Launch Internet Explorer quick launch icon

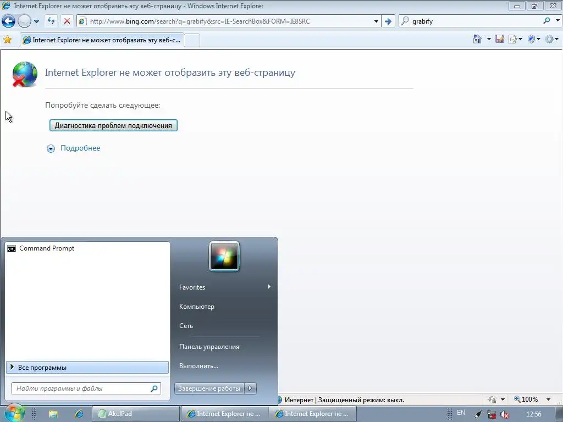pos(79,414)
